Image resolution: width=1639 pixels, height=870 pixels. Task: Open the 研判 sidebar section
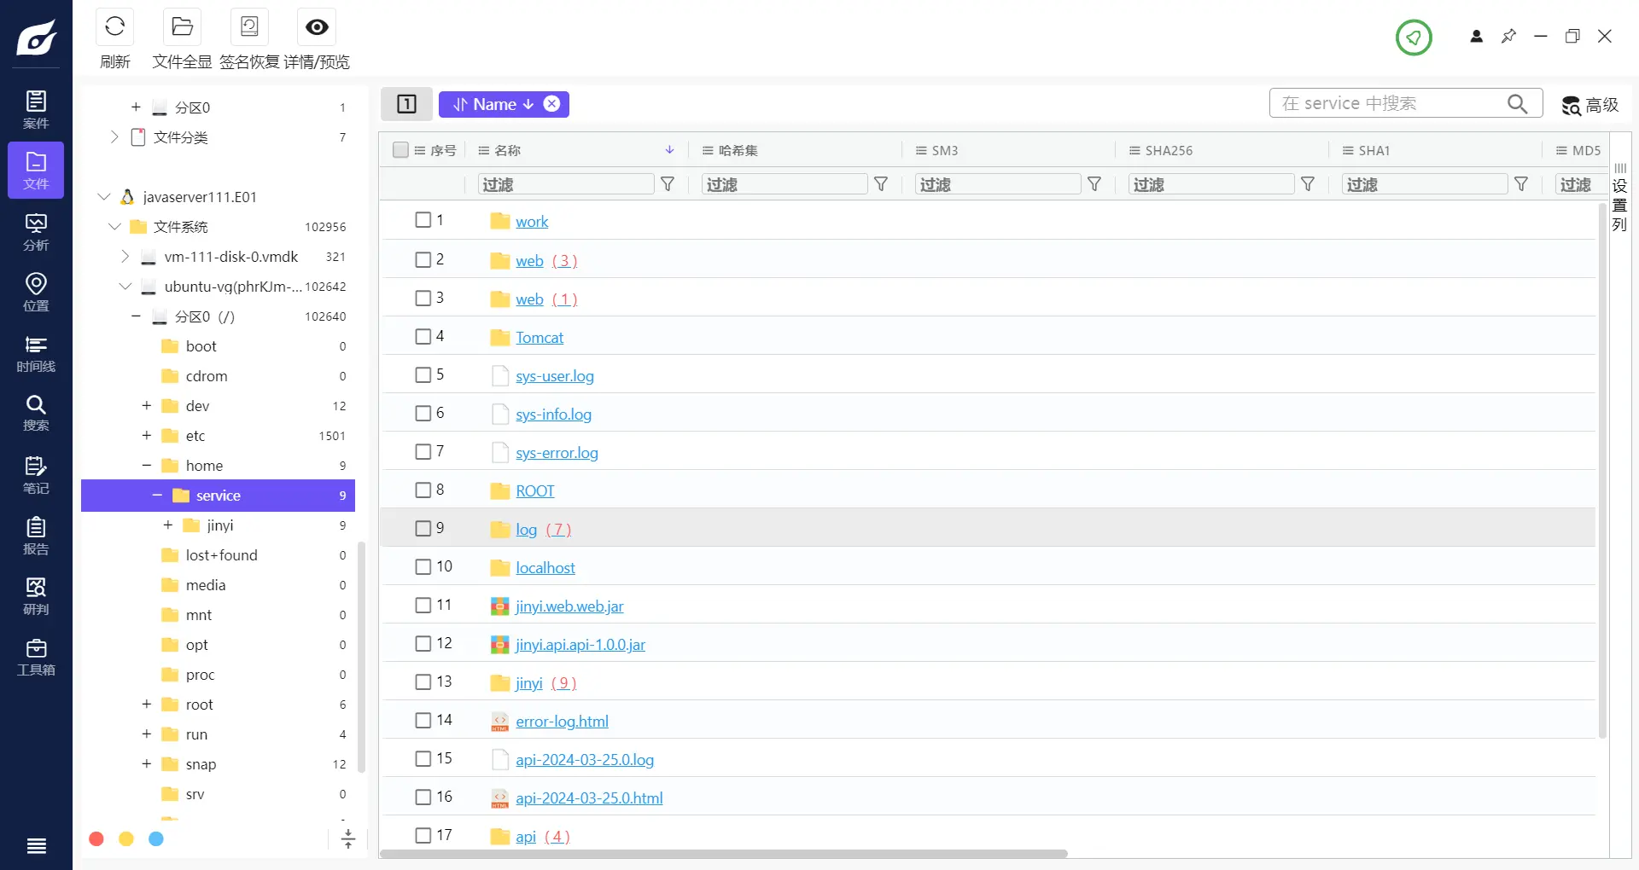point(36,596)
